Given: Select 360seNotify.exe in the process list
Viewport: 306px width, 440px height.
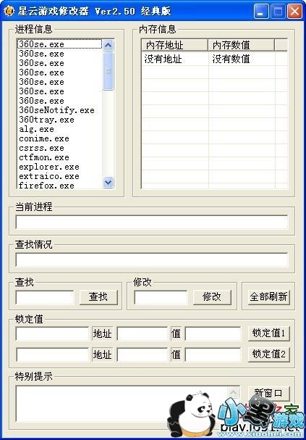Looking at the screenshot, I should tap(56, 110).
